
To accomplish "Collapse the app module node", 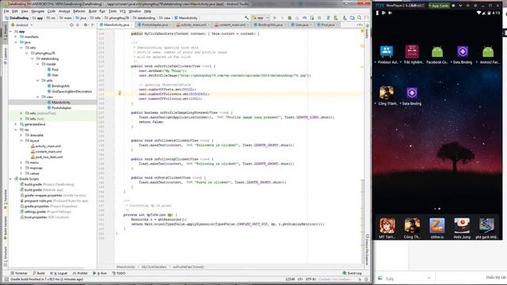I will (x=10, y=32).
